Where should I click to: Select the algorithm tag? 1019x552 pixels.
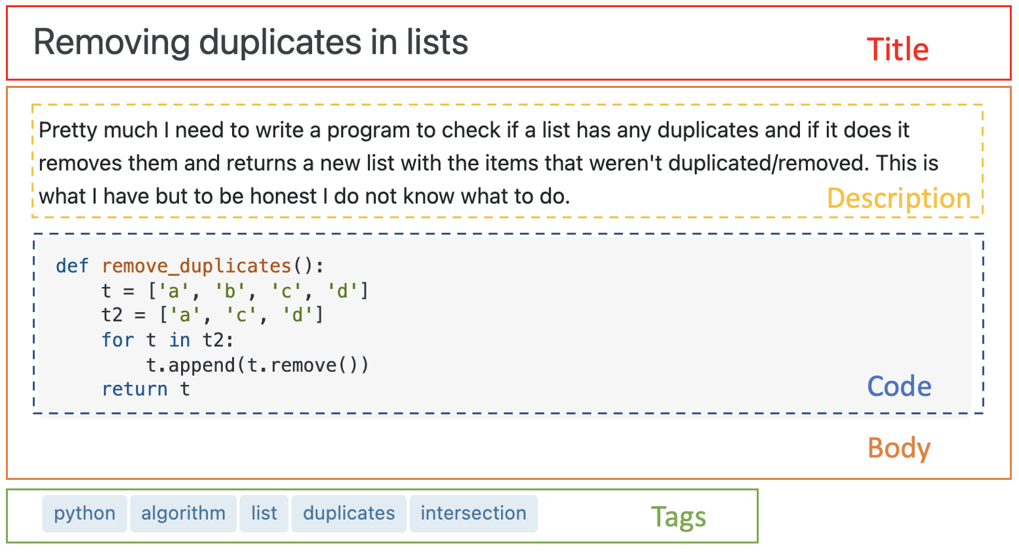pyautogui.click(x=183, y=513)
